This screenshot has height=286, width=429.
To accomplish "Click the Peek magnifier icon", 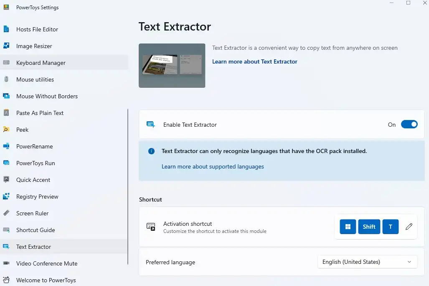I will 6,129.
